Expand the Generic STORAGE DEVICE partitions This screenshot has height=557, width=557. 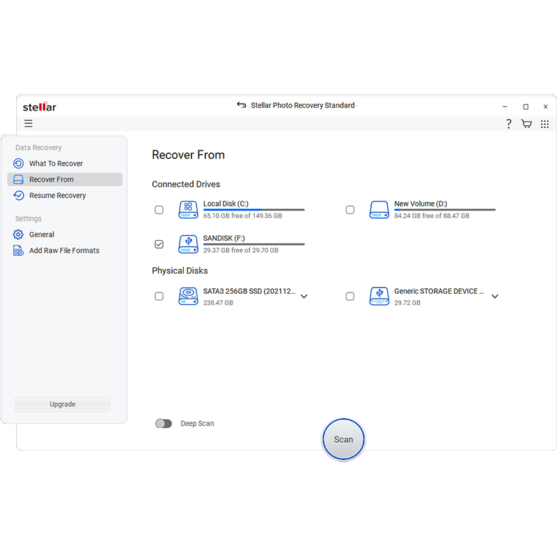click(x=495, y=297)
